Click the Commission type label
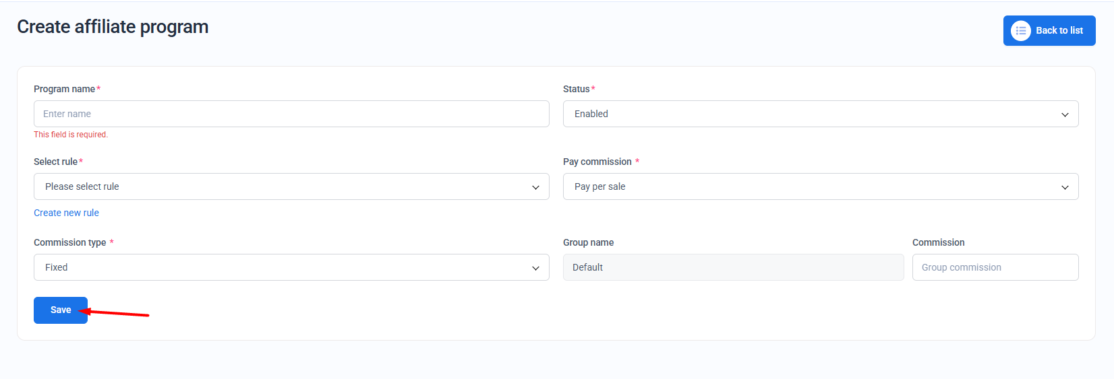1114x379 pixels. pyautogui.click(x=69, y=242)
